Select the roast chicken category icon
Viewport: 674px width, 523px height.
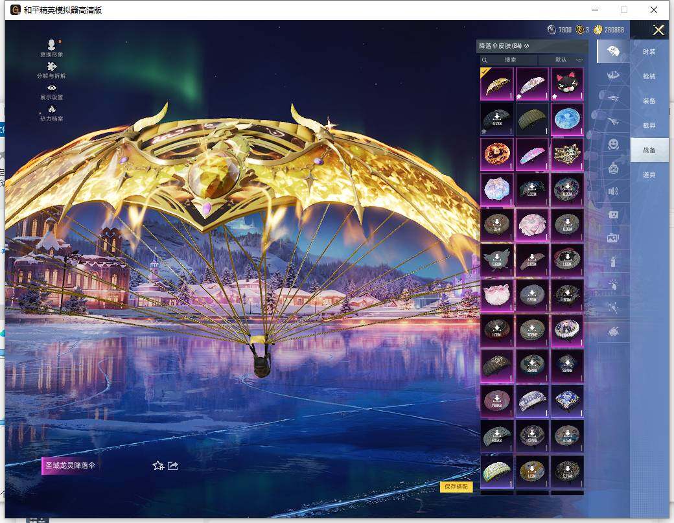(x=613, y=331)
